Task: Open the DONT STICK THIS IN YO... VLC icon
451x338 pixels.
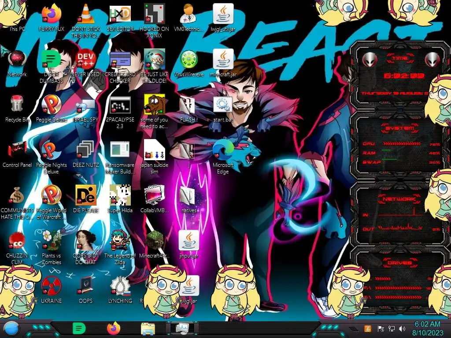Action: point(86,21)
